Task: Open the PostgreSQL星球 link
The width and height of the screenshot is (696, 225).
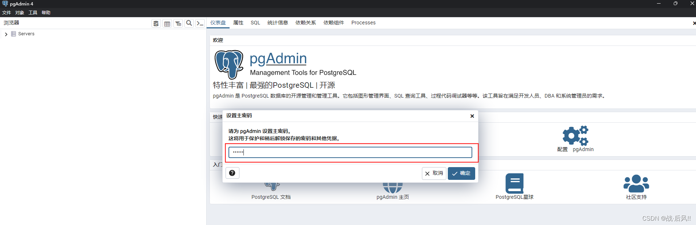Action: (515, 197)
